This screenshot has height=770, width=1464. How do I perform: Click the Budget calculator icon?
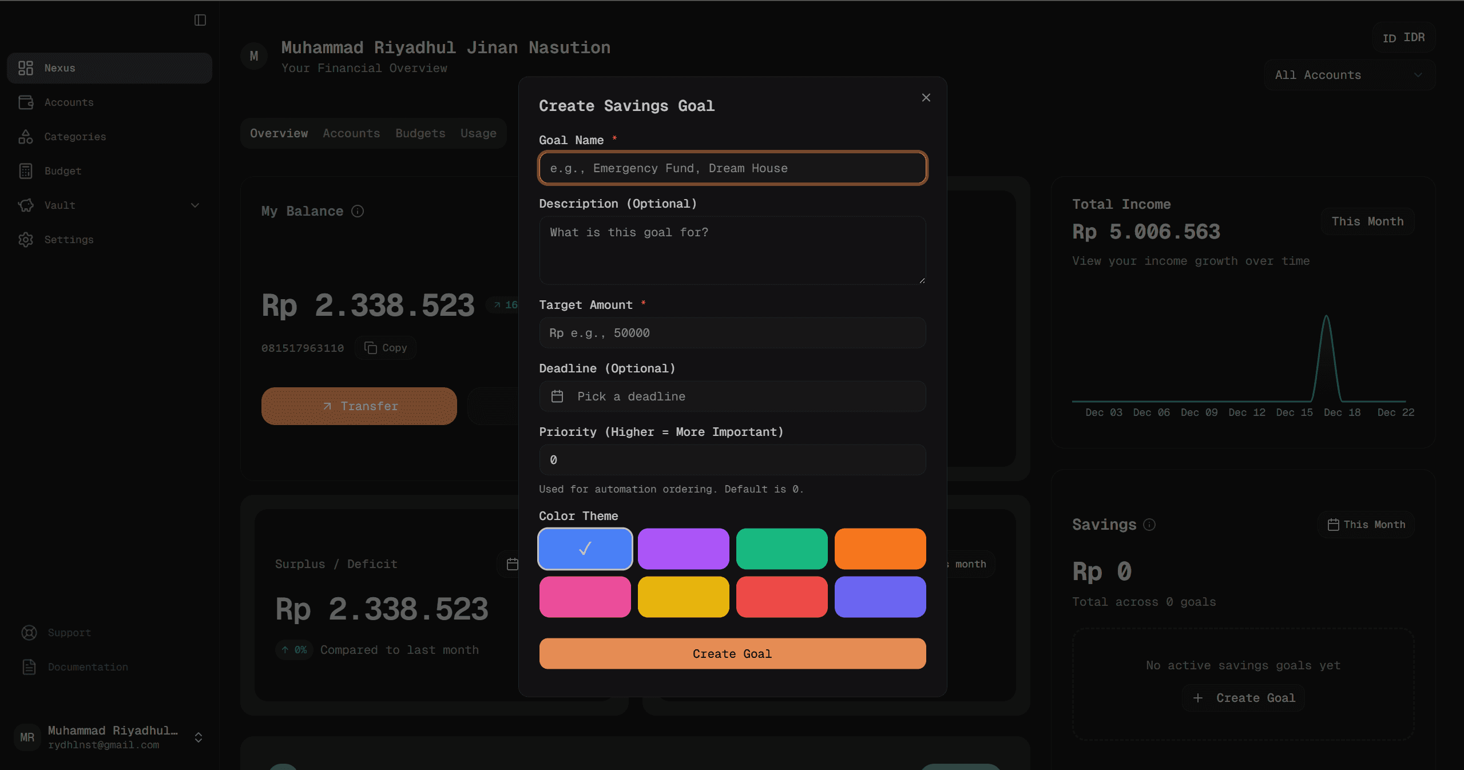(x=26, y=171)
